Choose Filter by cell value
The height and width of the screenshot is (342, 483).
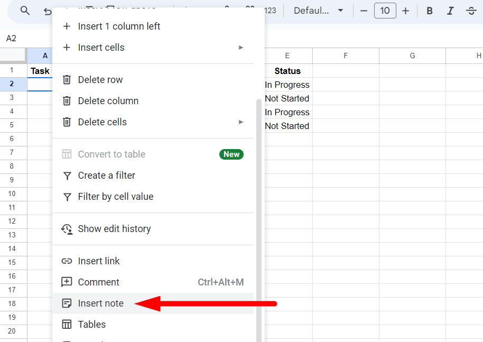click(115, 196)
